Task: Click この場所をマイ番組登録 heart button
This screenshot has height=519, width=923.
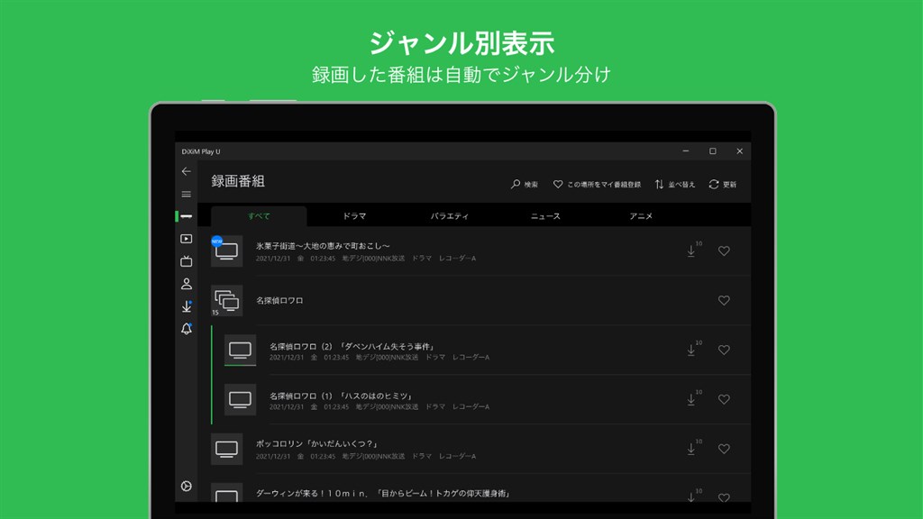Action: tap(597, 184)
